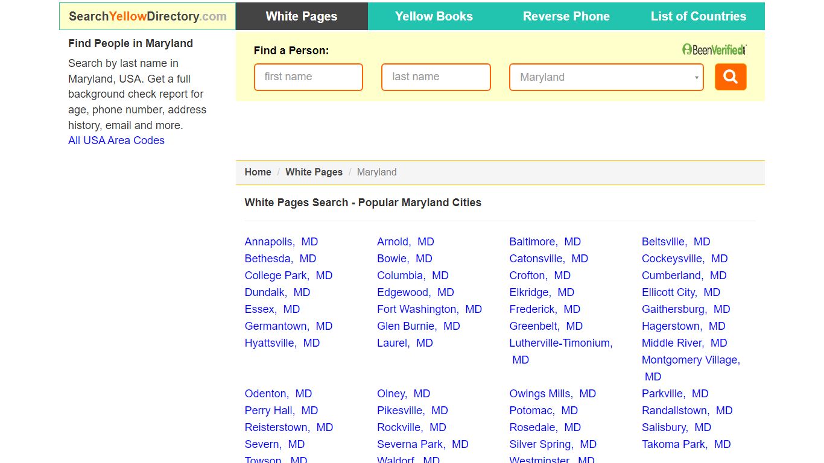Open Glen Burnie, MD listing
824x463 pixels.
point(419,326)
